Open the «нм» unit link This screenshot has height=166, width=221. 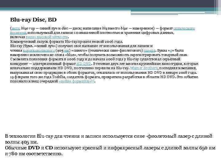[x=66, y=50]
